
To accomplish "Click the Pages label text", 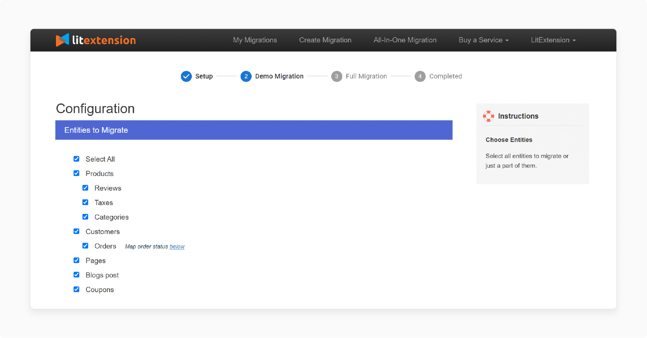I will (96, 261).
